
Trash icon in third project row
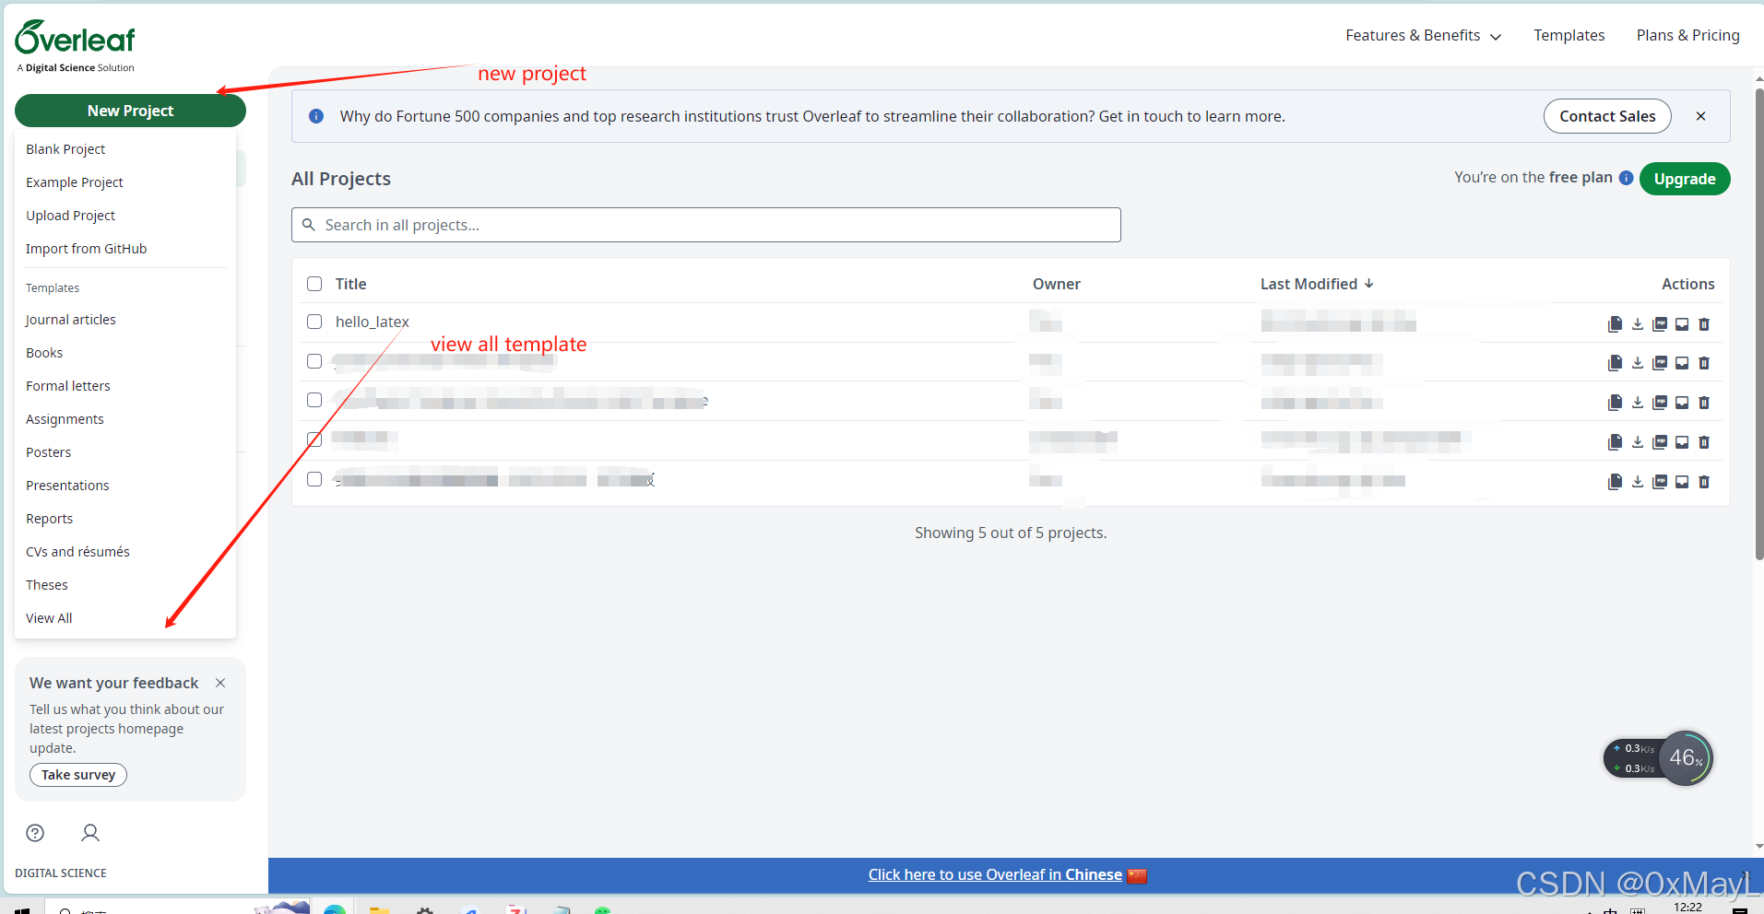click(x=1704, y=403)
